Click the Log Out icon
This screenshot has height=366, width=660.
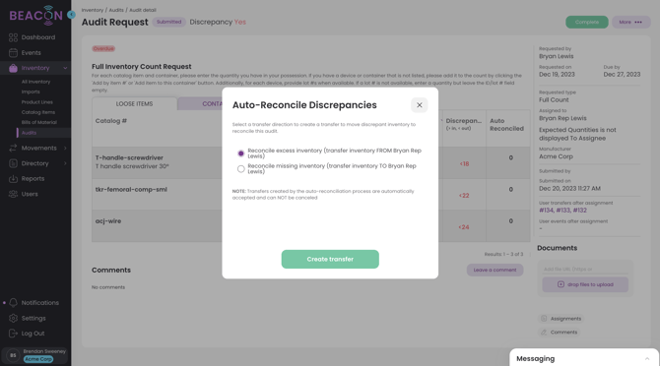coord(13,334)
